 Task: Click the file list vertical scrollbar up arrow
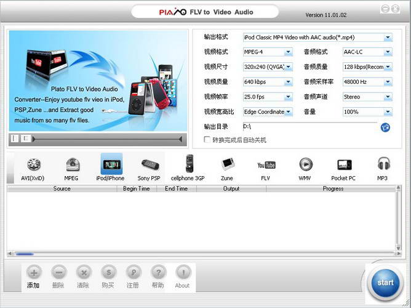(399, 188)
